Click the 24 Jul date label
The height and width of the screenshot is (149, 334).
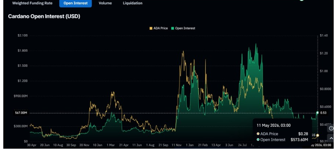click(x=243, y=145)
